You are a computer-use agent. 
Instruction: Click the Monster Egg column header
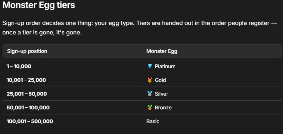point(162,51)
